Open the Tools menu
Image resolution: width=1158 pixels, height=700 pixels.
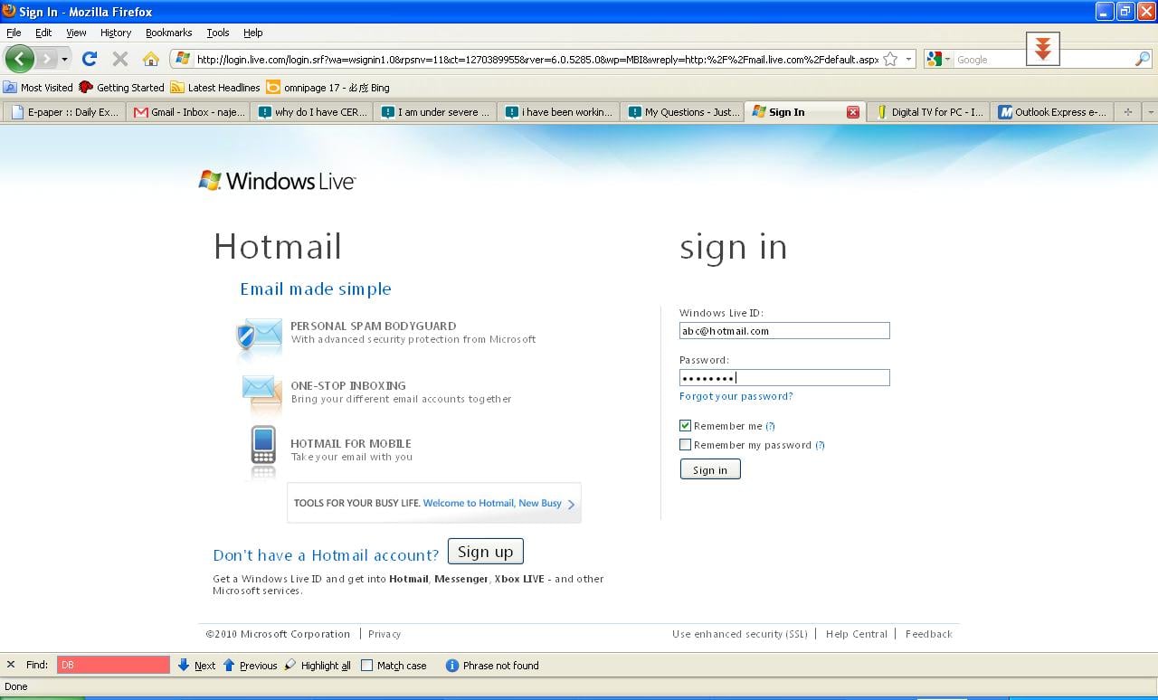[x=218, y=33]
